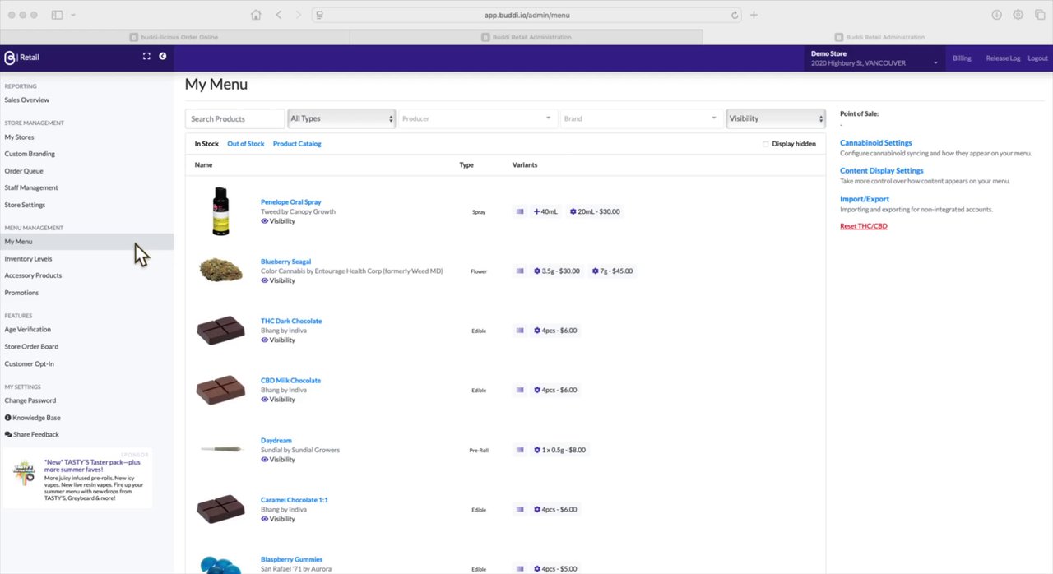Toggle Visibility for CBD Milk Chocolate
Viewport: 1053px width, 574px height.
pos(278,399)
